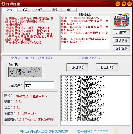133x134 pixels.
Task: Maximize the 打码网赚 window
Action: 124,4
